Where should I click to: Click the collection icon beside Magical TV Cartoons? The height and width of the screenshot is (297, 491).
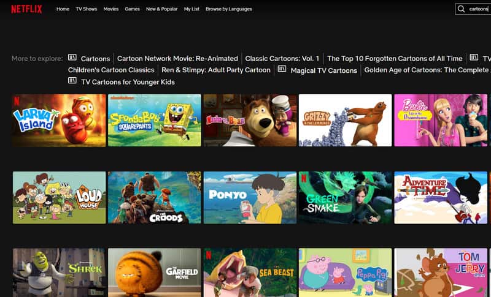[x=282, y=70]
